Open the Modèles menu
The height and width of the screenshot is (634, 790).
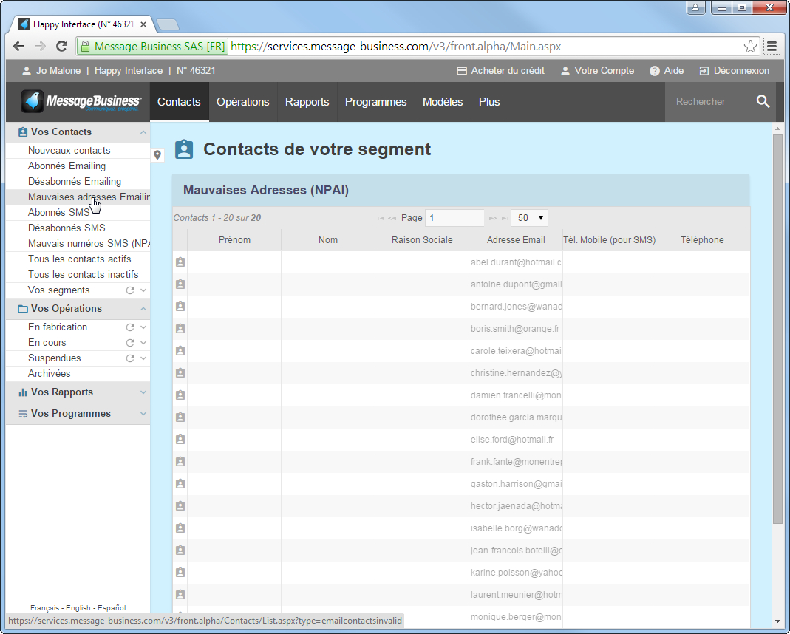coord(442,102)
